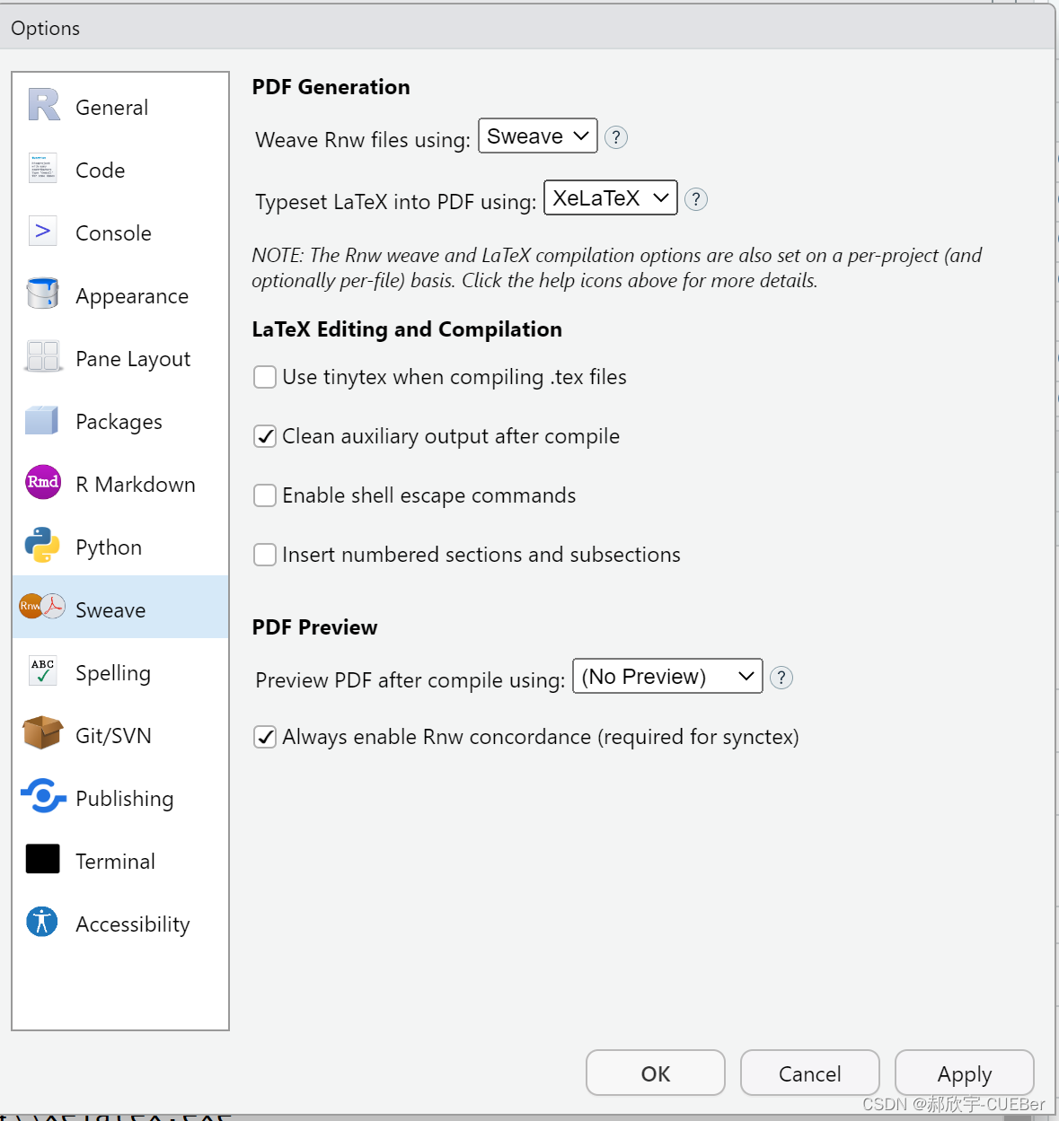Viewport: 1059px width, 1121px height.
Task: Uncheck Clean auxiliary output after compile
Action: pos(265,436)
